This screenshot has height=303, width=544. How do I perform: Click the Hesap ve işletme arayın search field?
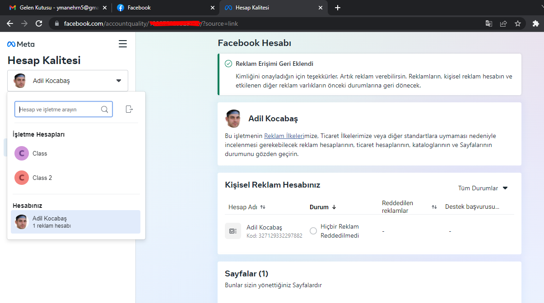[64, 109]
